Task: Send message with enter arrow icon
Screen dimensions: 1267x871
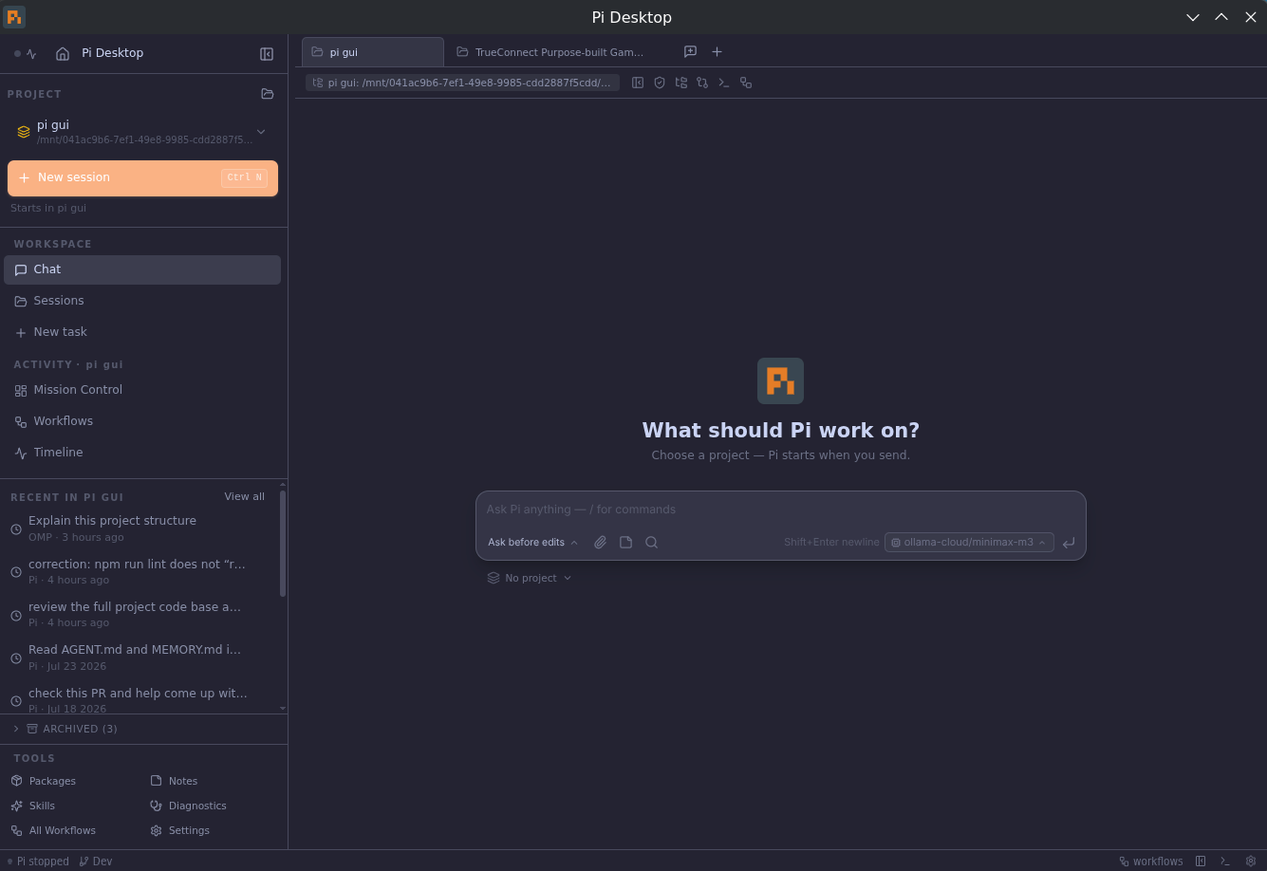Action: coord(1069,543)
